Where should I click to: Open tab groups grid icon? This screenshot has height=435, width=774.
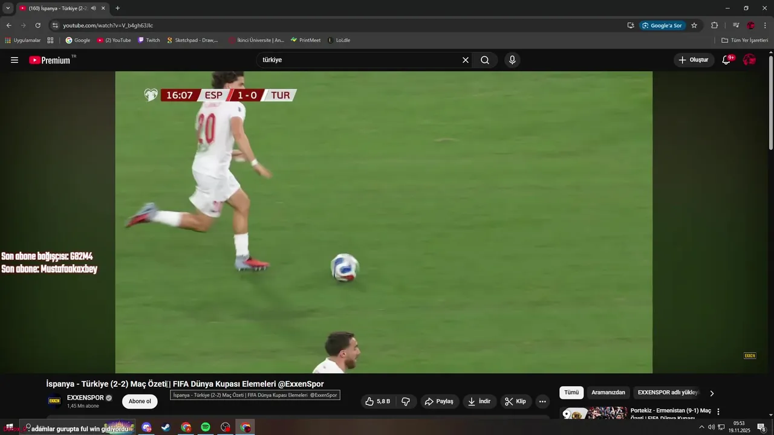pyautogui.click(x=50, y=40)
